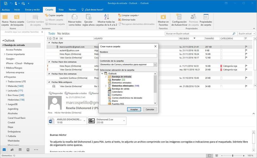This screenshot has width=257, height=158.
Task: Click Mostrar en Favoritos star icon
Action: pos(163,17)
